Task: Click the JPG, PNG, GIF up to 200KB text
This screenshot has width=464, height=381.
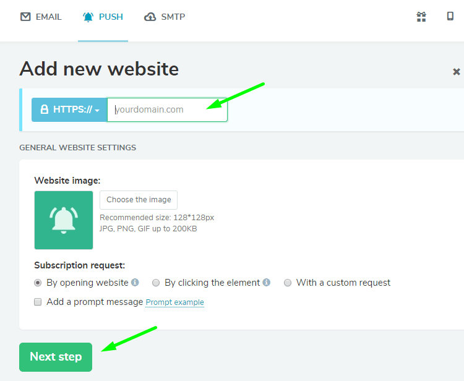Action: pyautogui.click(x=148, y=229)
